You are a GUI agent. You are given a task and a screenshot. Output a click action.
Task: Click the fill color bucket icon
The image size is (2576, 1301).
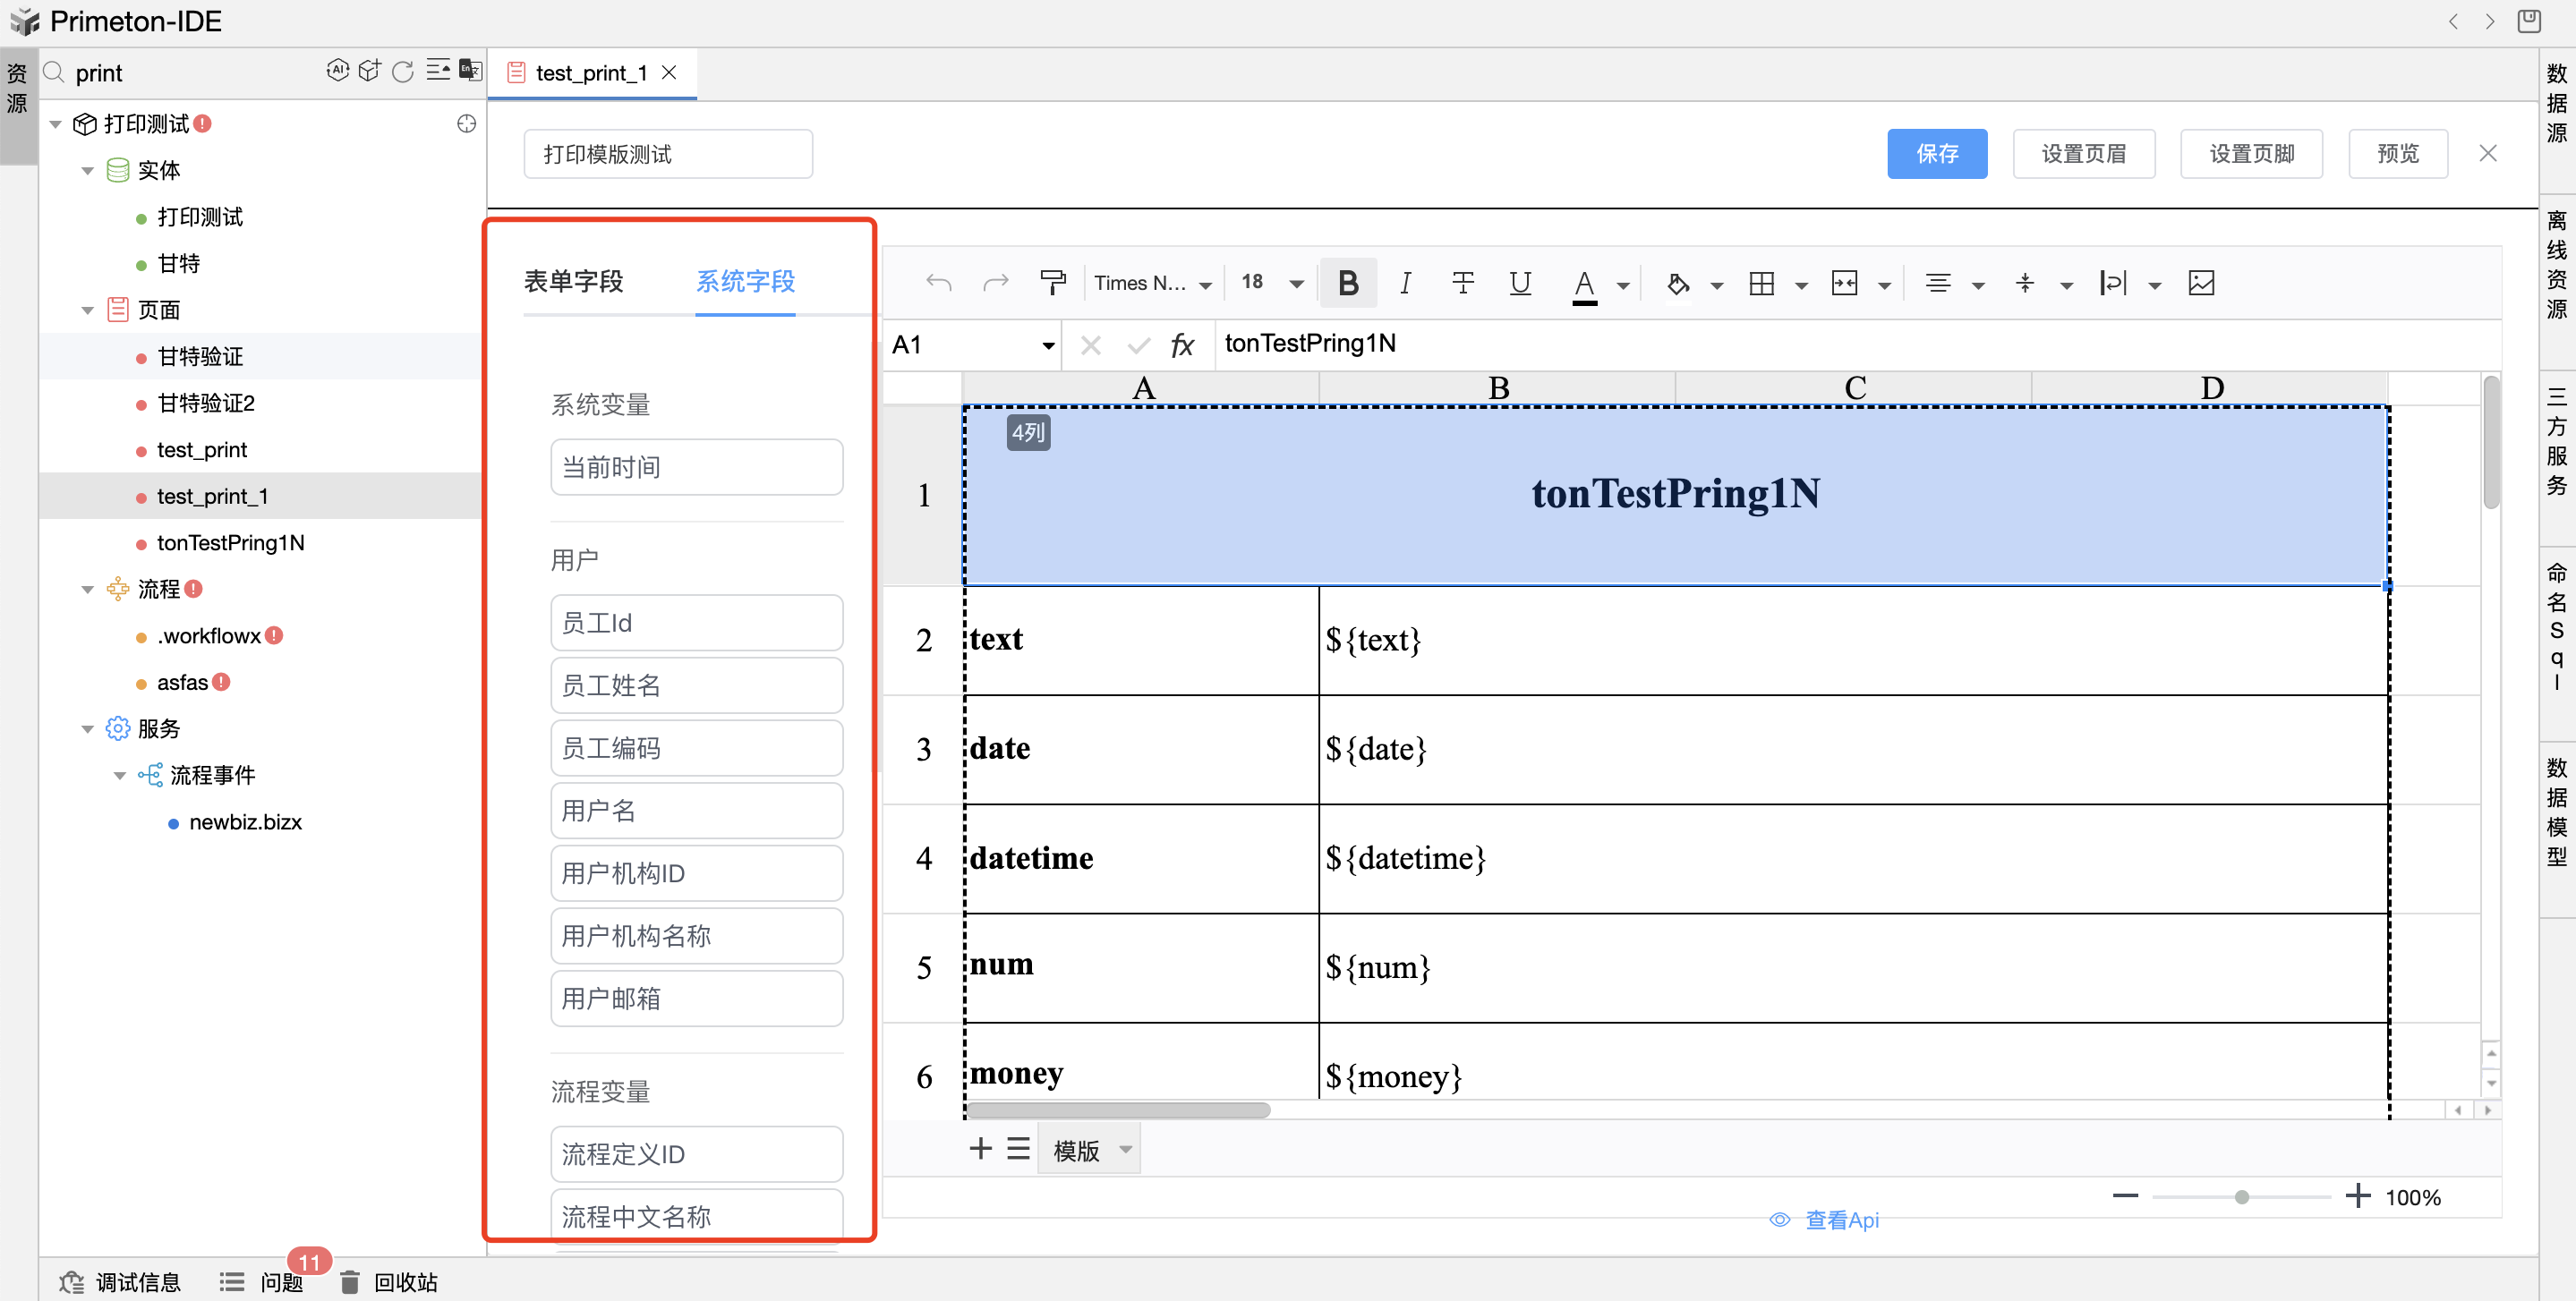click(x=1677, y=283)
